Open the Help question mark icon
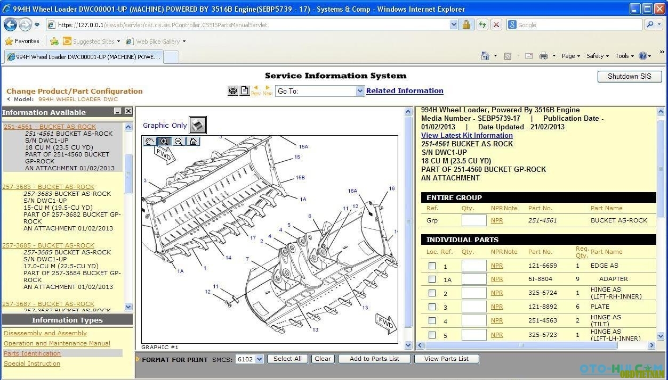The width and height of the screenshot is (668, 380). point(643,56)
